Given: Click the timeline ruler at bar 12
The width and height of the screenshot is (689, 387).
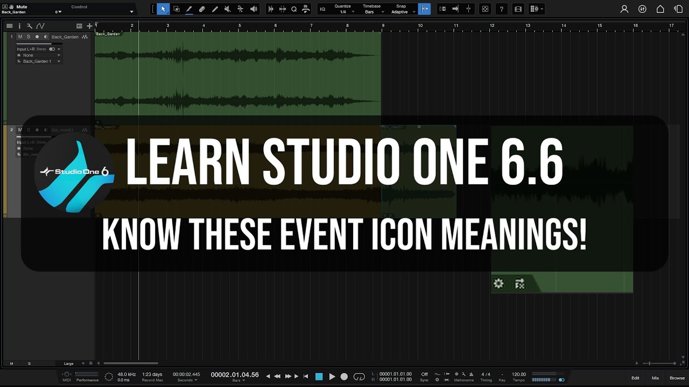Looking at the screenshot, I should [x=492, y=25].
